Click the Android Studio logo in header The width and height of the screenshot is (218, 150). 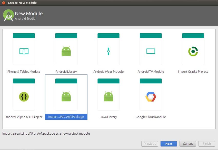[x=8, y=15]
